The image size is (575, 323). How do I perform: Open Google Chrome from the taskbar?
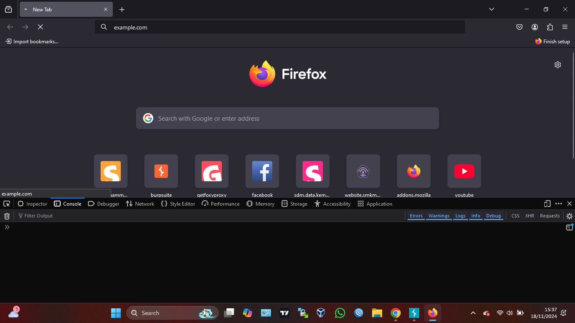(395, 313)
